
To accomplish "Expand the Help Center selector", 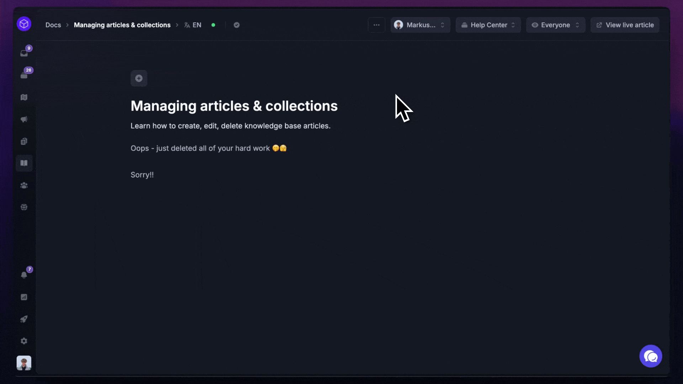I will coord(488,25).
